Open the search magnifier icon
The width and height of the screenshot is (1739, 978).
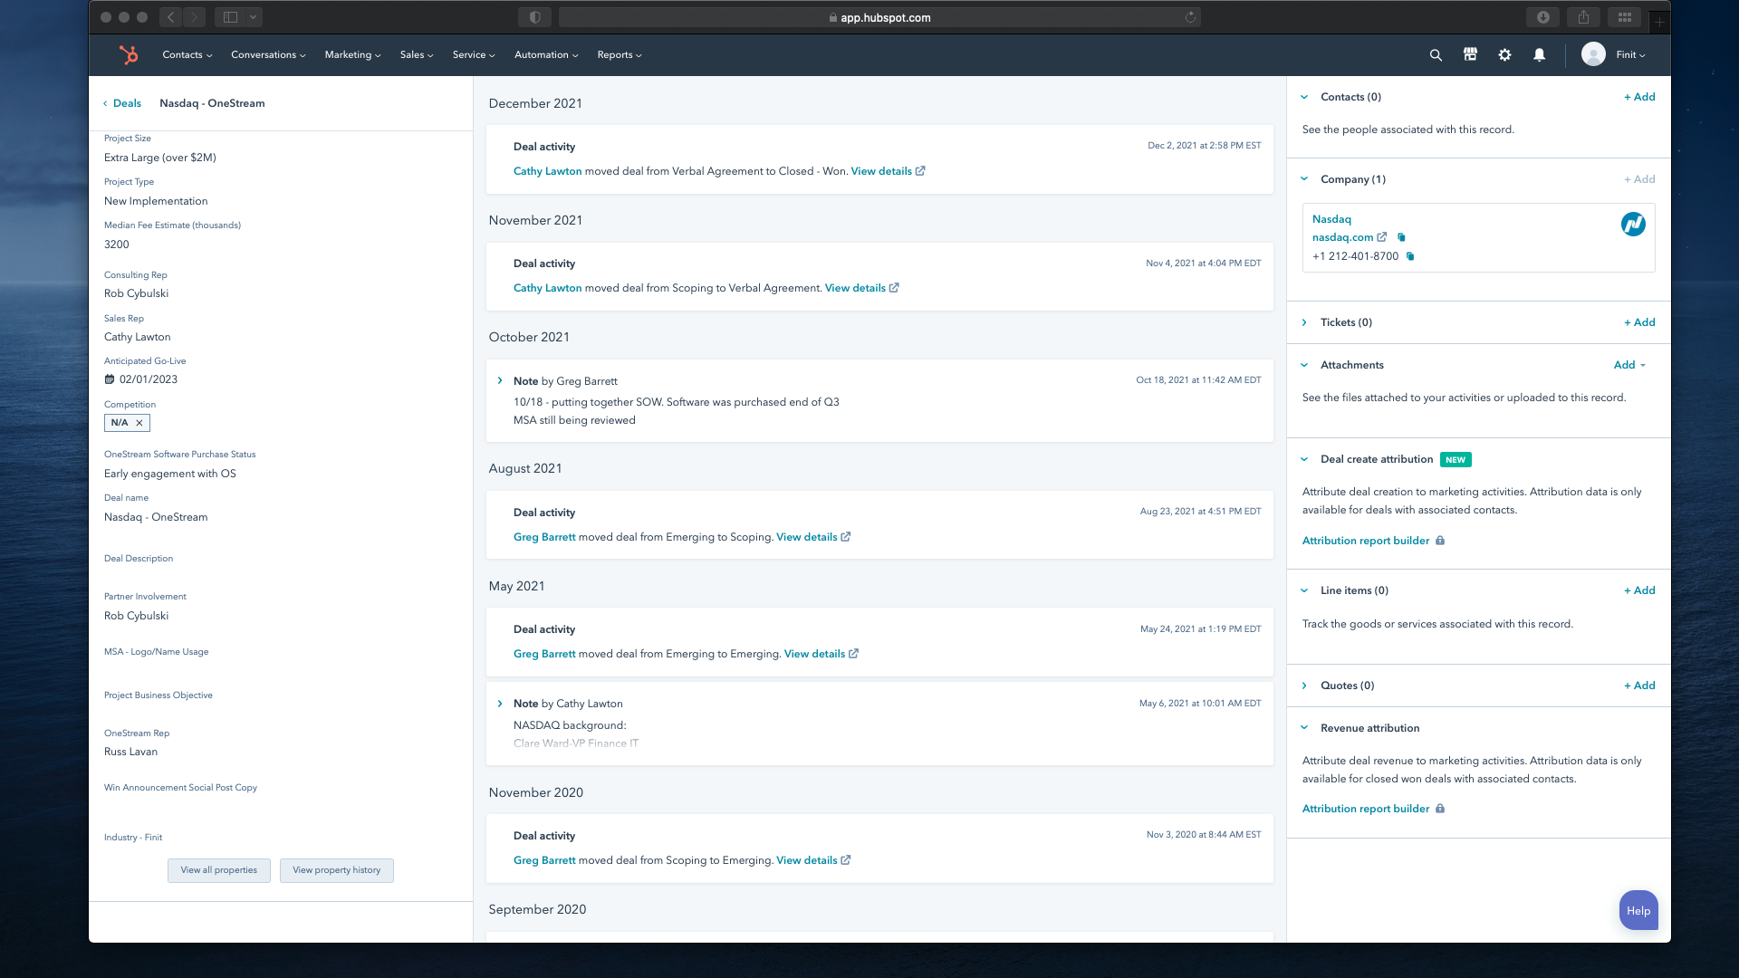[1436, 55]
